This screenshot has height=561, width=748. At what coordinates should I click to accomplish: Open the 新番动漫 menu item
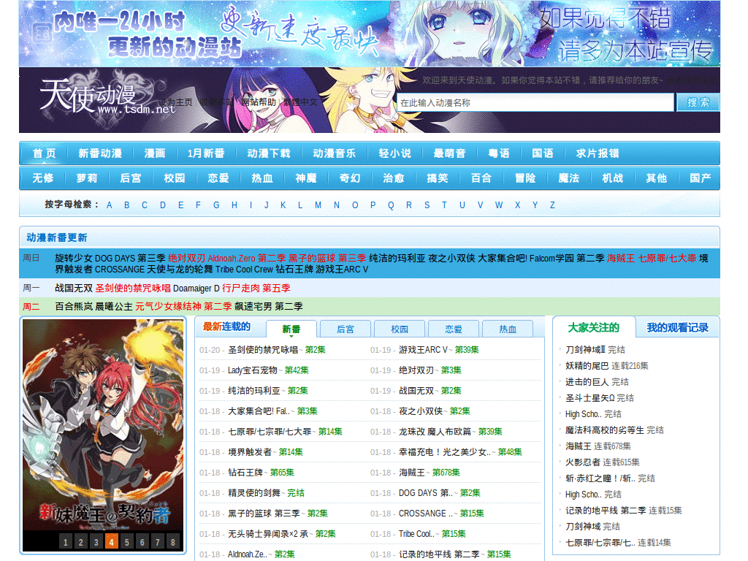(100, 153)
